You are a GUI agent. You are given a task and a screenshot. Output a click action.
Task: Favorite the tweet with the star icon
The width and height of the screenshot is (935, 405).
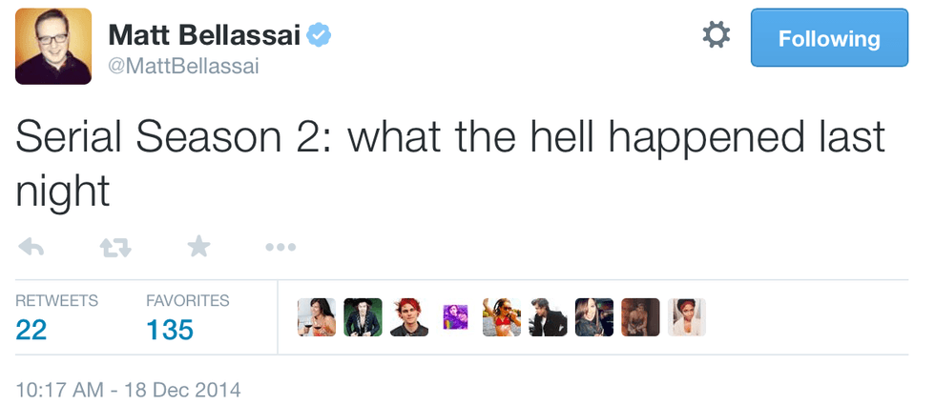(x=198, y=248)
